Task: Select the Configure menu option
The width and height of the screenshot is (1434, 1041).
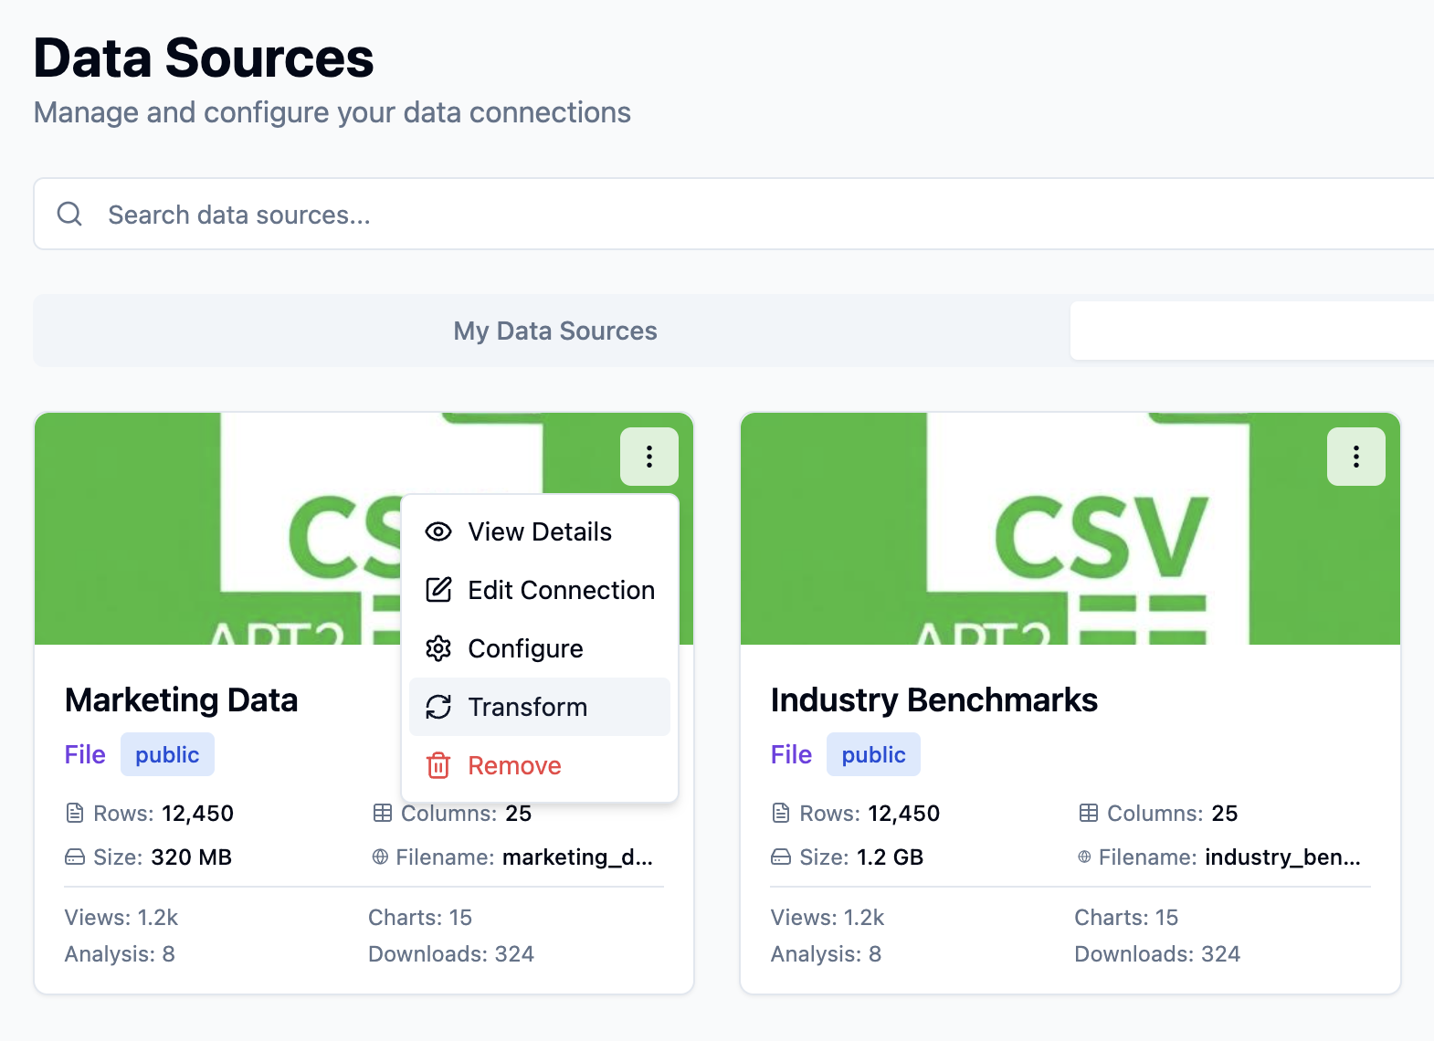Action: (525, 648)
